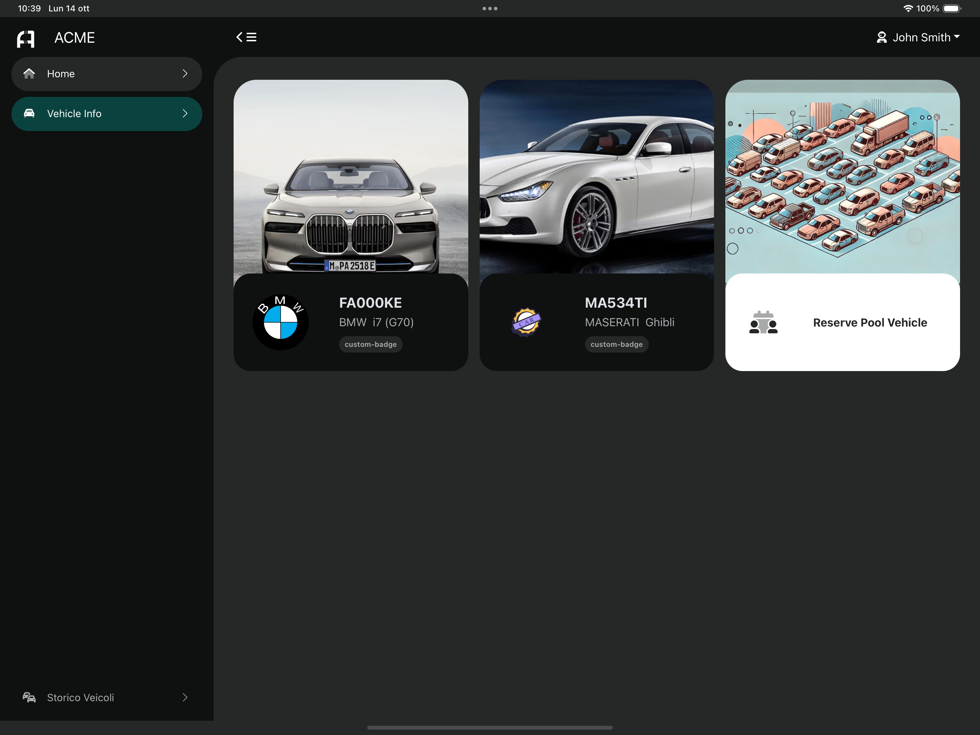Screen dimensions: 980x735
Task: Expand the Storico Veicoli chevron
Action: coord(185,697)
